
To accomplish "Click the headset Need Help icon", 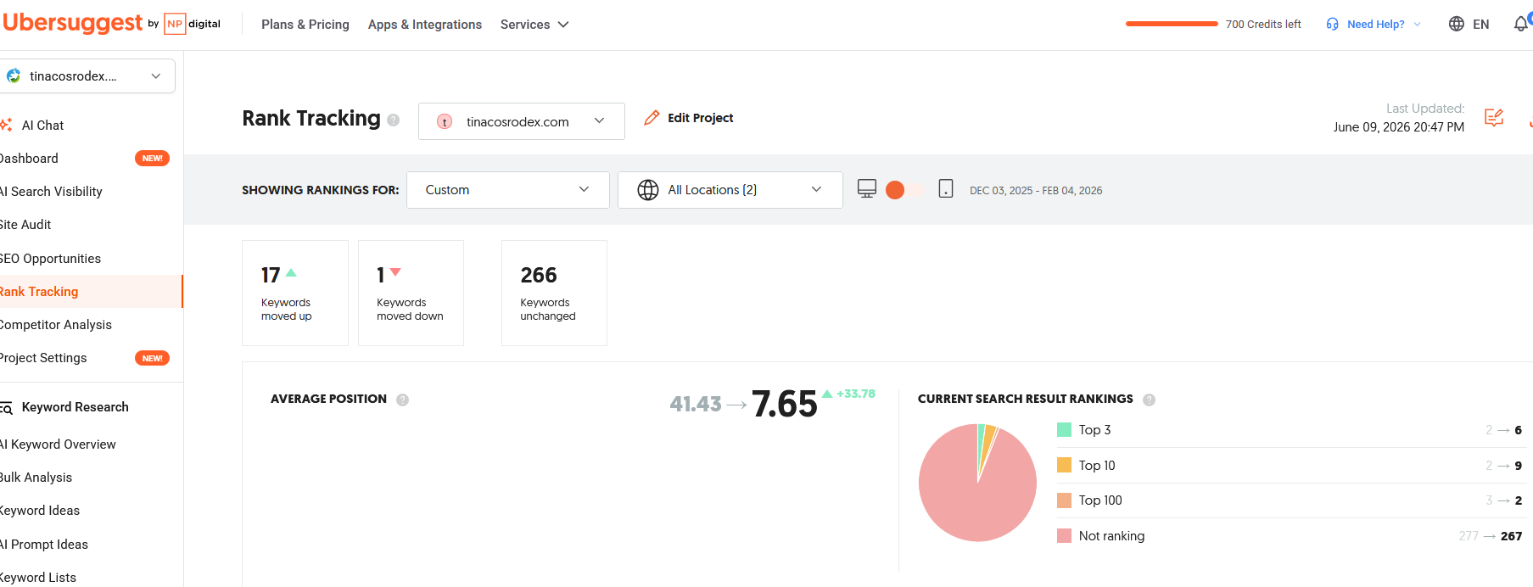I will tap(1333, 24).
